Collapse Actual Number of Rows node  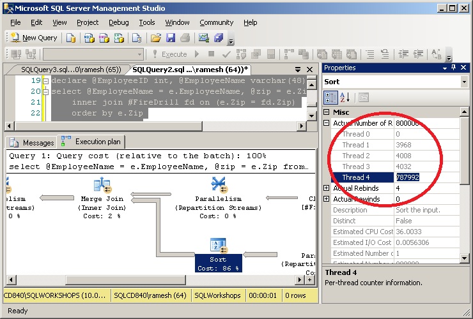327,123
